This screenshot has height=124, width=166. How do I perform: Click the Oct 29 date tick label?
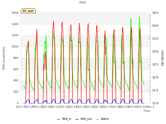pyautogui.click(x=125, y=107)
